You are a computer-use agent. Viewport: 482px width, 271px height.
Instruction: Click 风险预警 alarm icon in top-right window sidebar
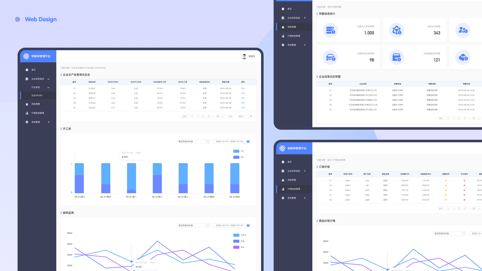283,27
